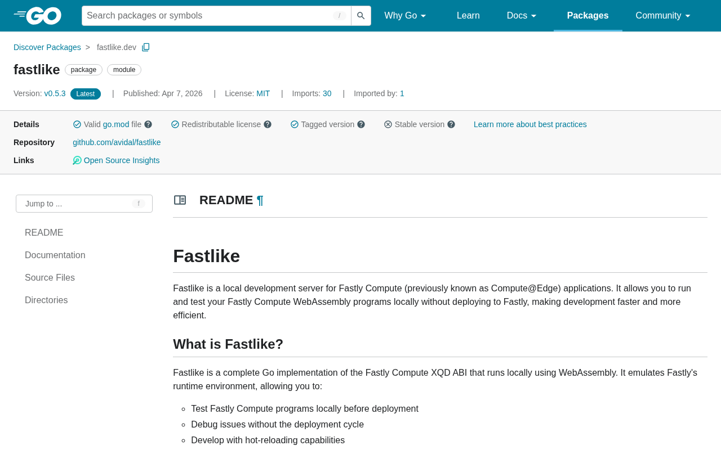721x450 pixels.
Task: Submit search with the magnifier icon
Action: pyautogui.click(x=361, y=16)
